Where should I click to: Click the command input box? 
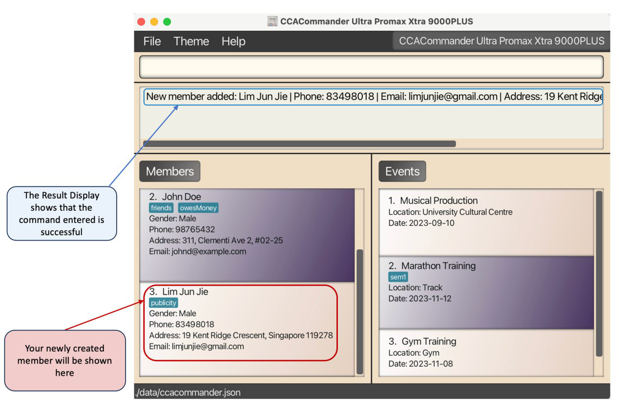point(371,67)
